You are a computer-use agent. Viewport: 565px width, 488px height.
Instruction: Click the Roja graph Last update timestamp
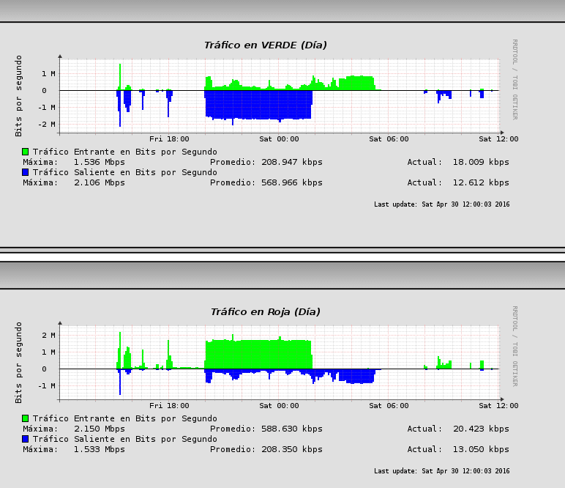[441, 471]
